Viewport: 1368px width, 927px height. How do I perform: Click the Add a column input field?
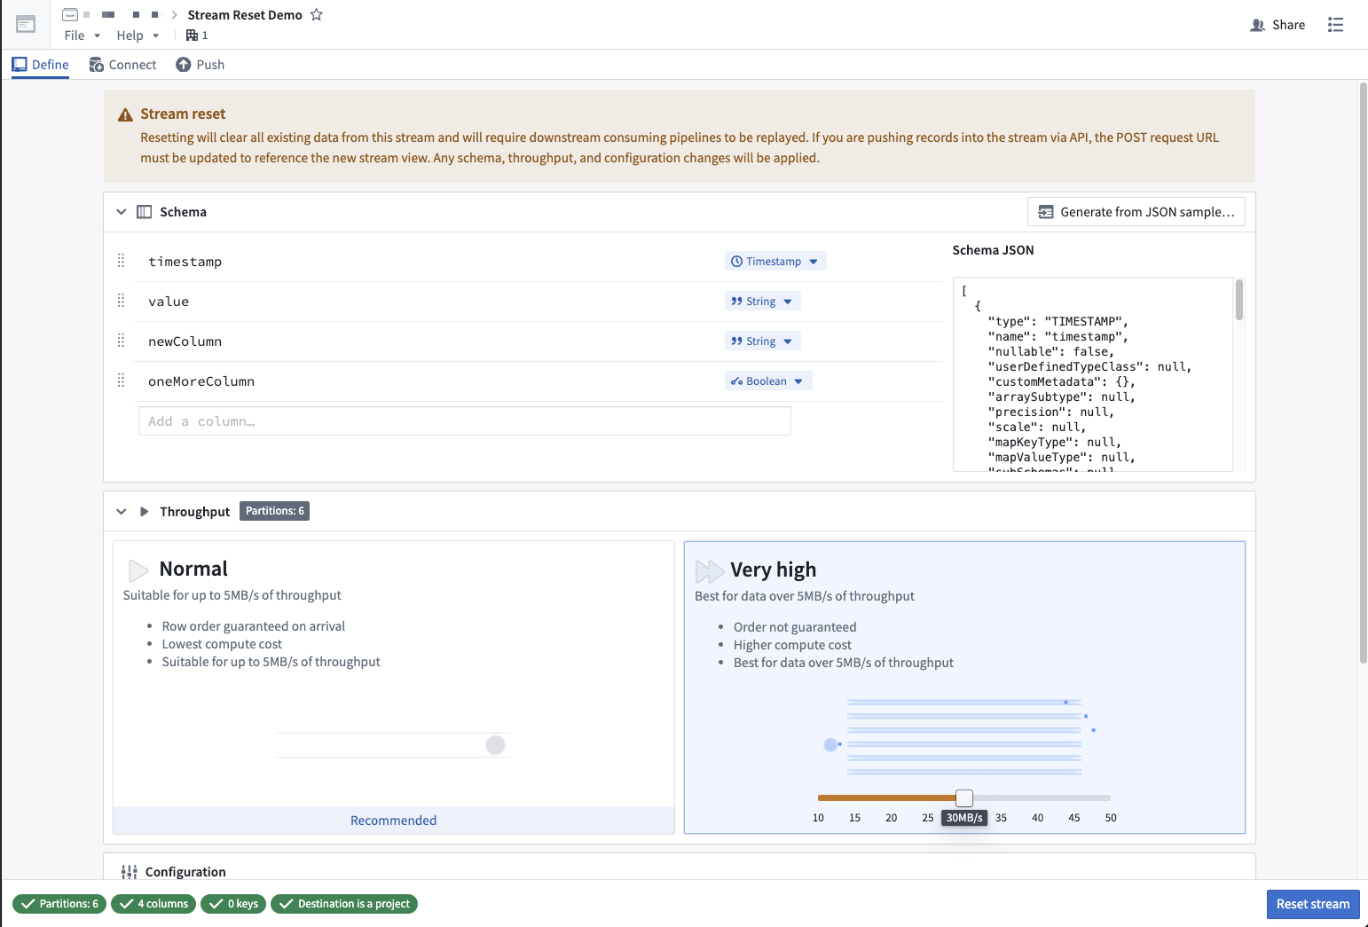click(464, 421)
